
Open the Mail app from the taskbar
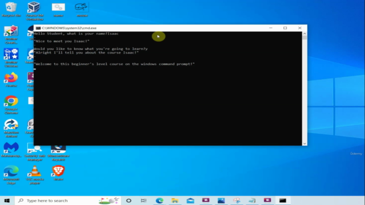190,200
